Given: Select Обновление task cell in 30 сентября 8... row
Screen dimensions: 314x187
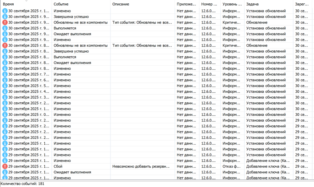Looking at the screenshot, I should pyautogui.click(x=257, y=46).
